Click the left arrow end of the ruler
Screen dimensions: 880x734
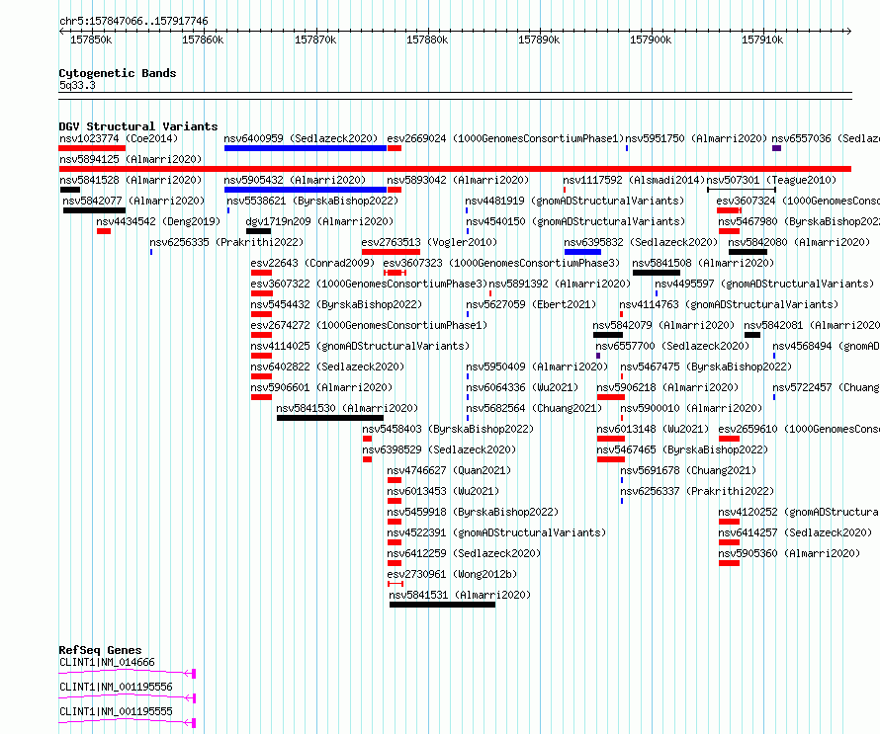coord(61,31)
